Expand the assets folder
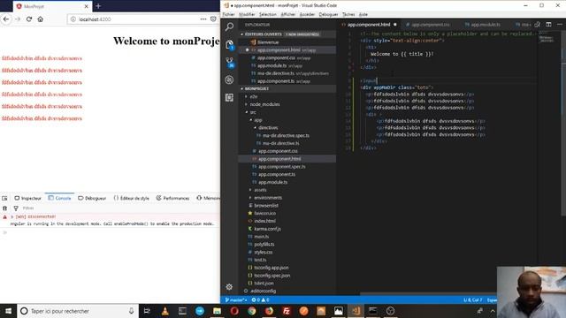The image size is (566, 318). (x=260, y=190)
